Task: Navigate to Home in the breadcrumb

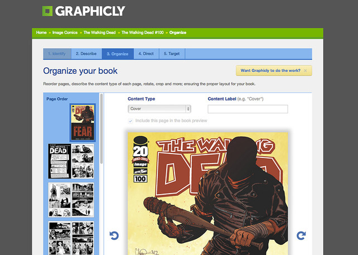Action: pos(41,32)
